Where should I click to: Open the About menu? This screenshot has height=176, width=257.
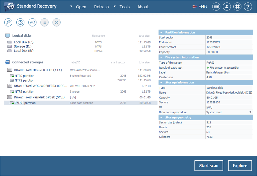coord(143,7)
